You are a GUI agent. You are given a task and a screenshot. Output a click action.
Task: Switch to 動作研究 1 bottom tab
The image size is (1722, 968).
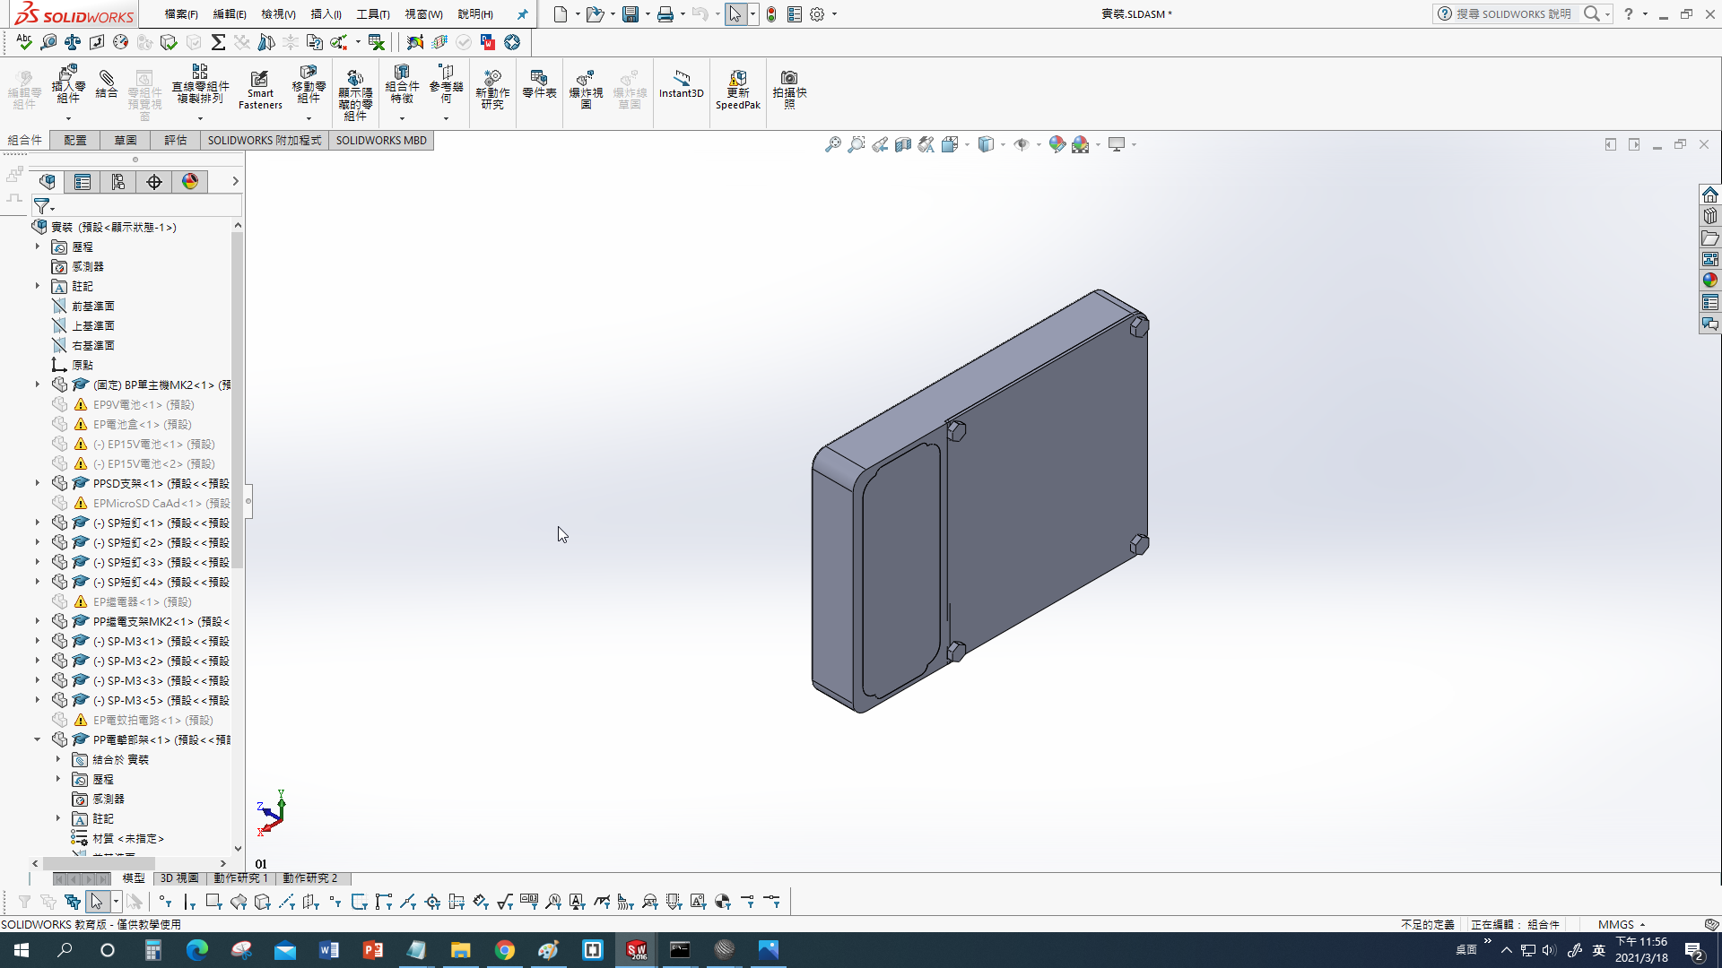coord(240,878)
